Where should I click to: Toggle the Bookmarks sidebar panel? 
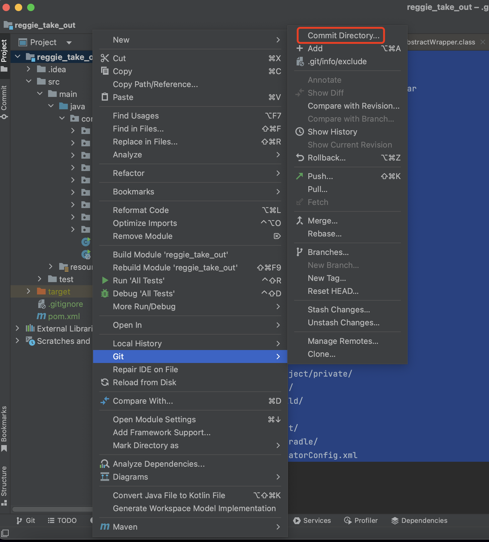pos(4,428)
